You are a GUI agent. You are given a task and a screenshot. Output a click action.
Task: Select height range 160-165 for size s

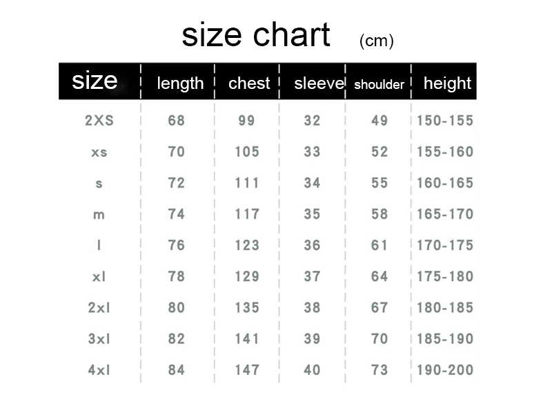pyautogui.click(x=445, y=183)
